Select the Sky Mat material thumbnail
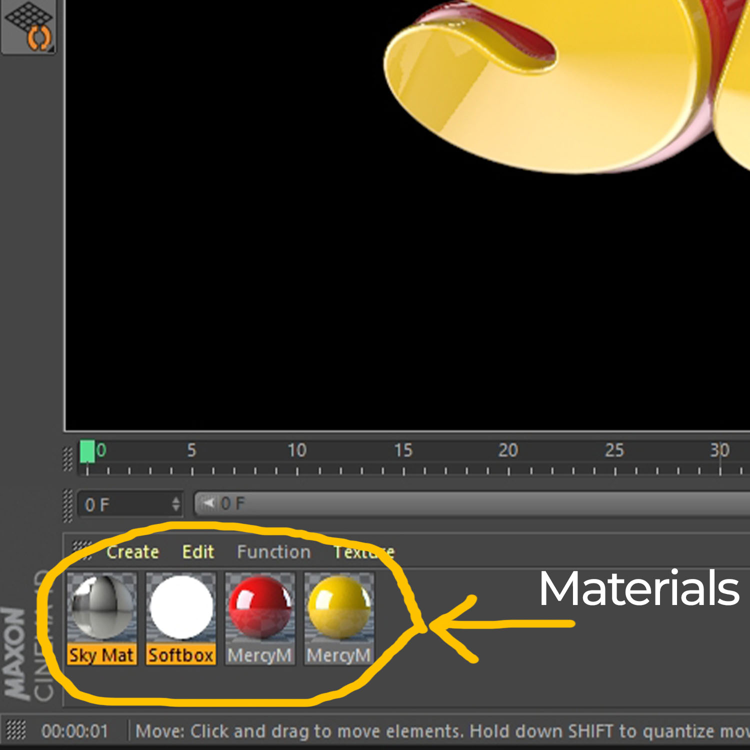 pyautogui.click(x=102, y=608)
